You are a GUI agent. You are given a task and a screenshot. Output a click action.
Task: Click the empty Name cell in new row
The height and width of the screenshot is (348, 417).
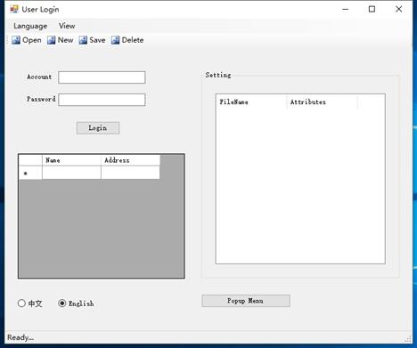[71, 173]
